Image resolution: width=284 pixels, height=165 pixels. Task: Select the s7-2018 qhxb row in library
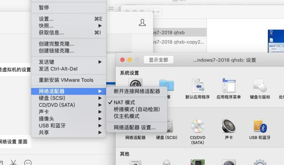pos(180,33)
